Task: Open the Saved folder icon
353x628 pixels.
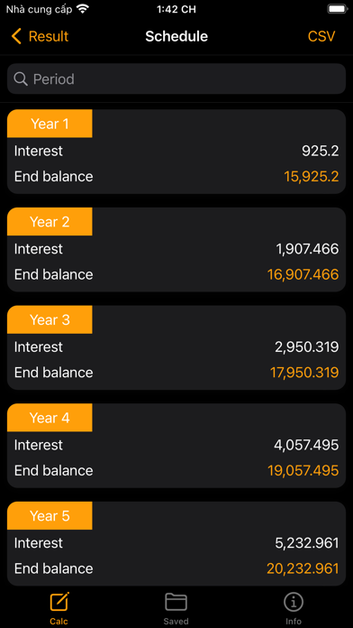Action: click(x=176, y=602)
